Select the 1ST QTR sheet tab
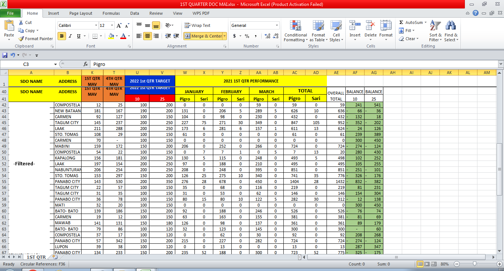This screenshot has height=271, width=504. 36,257
